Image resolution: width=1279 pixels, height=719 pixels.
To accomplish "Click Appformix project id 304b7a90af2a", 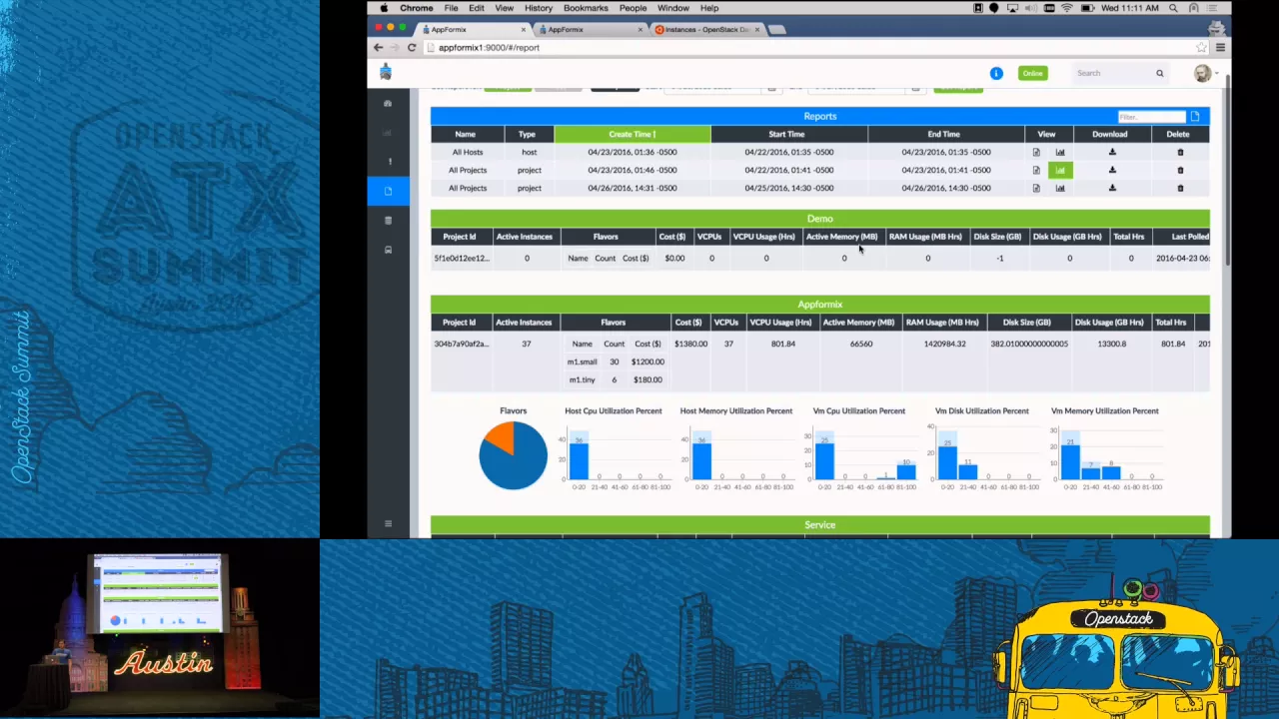I will [461, 344].
